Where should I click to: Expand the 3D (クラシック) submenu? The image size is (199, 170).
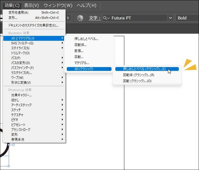tap(89, 69)
